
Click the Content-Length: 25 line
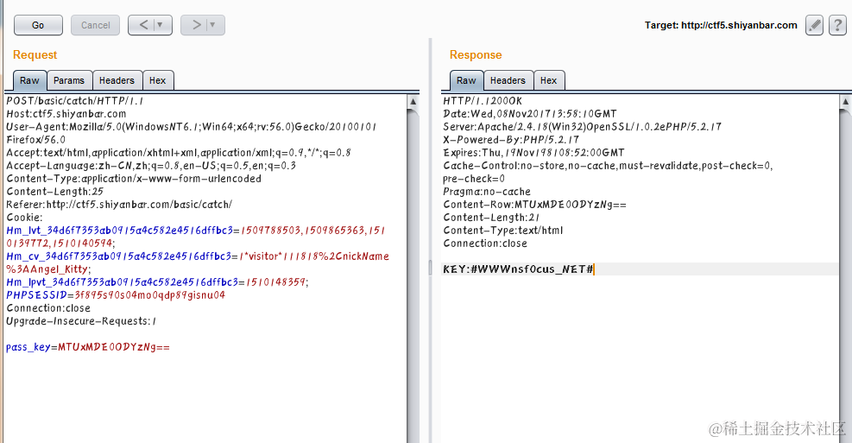coord(55,192)
